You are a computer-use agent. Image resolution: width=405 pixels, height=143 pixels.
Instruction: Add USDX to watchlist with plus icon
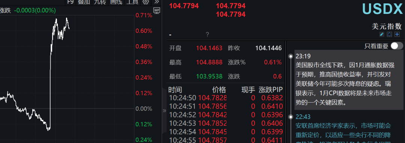(397, 34)
